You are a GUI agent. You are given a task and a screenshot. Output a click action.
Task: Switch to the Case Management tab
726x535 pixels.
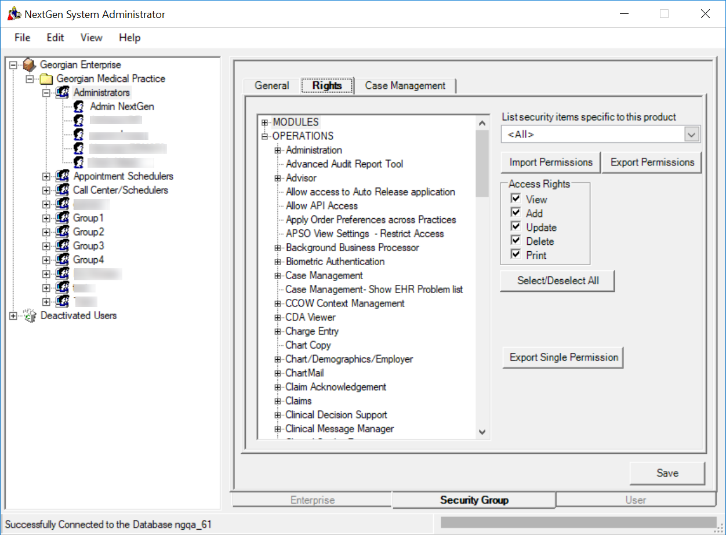(x=405, y=86)
